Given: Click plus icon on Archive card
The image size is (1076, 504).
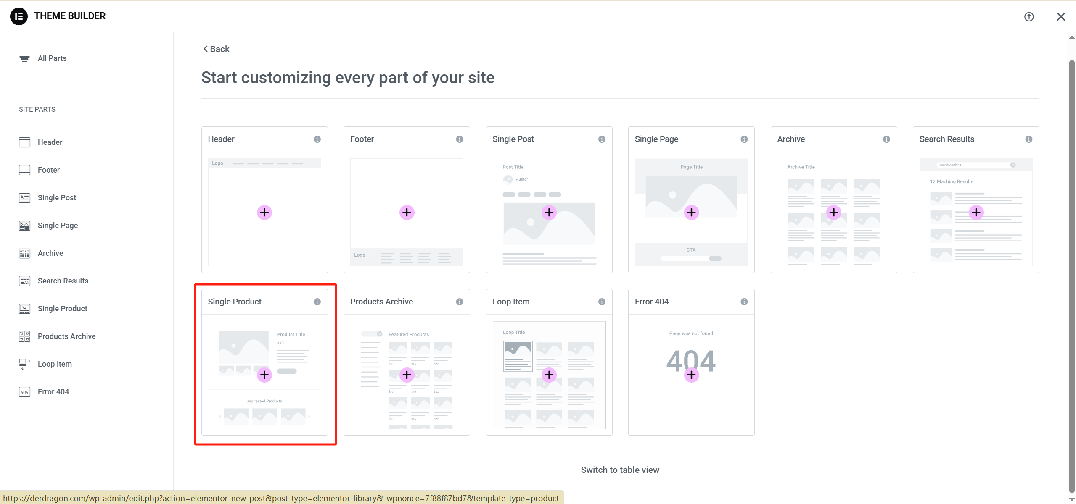Looking at the screenshot, I should tap(833, 213).
